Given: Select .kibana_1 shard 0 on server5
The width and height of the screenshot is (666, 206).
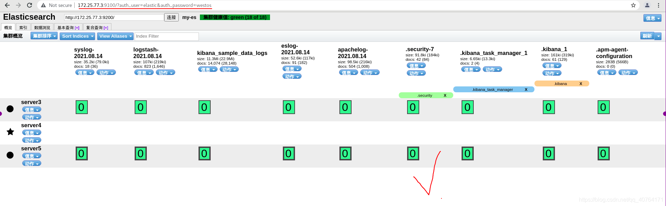Looking at the screenshot, I should pos(549,153).
